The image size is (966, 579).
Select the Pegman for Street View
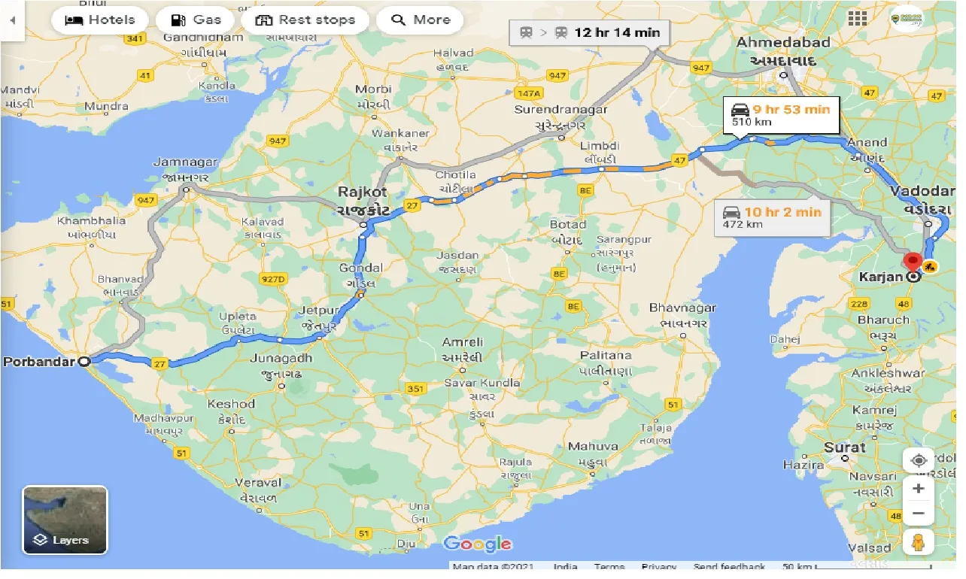click(x=918, y=541)
